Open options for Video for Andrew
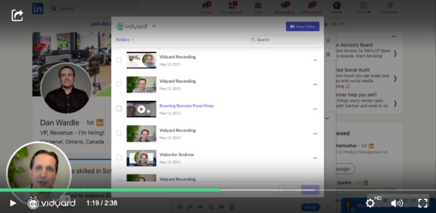This screenshot has height=213, width=436. (x=315, y=158)
